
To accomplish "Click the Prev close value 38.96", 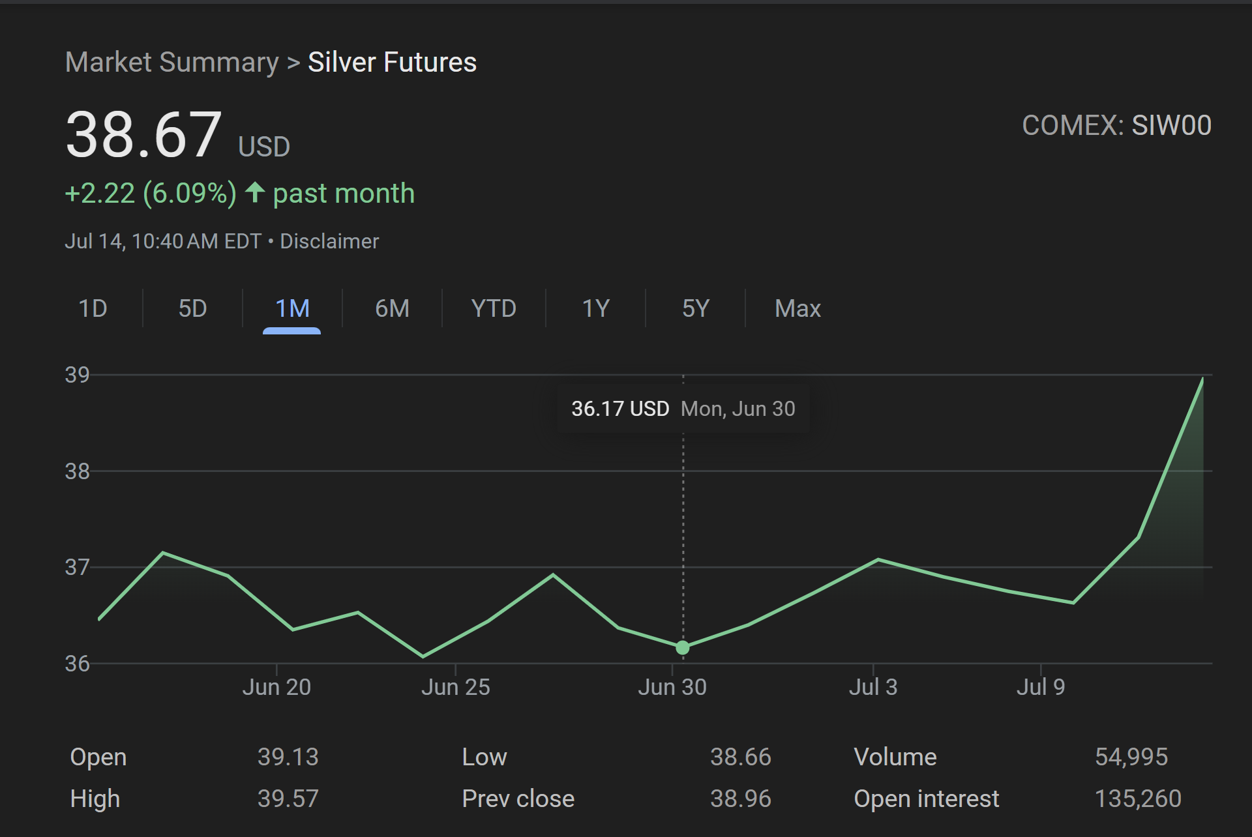I will click(740, 799).
